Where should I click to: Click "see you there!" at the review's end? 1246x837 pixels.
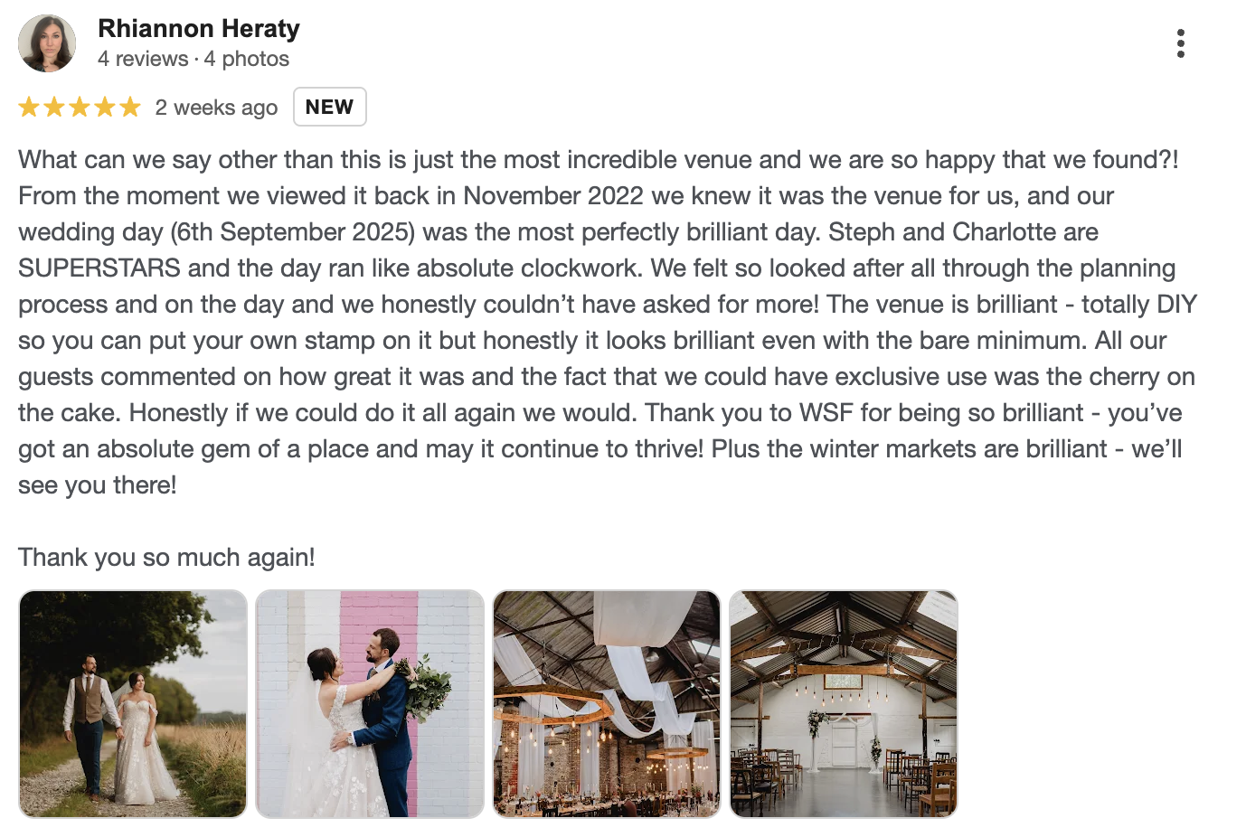pyautogui.click(x=98, y=485)
